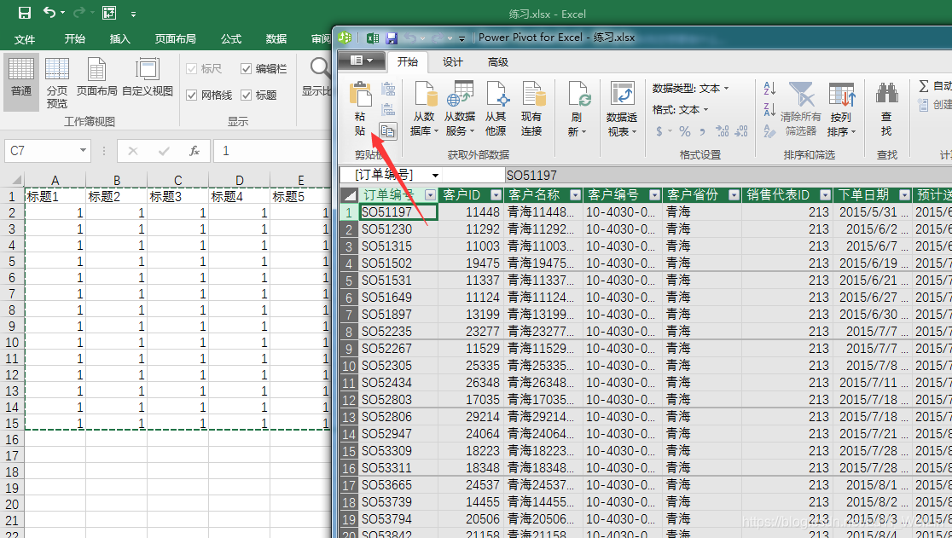Click the Copy icon in the Power Pivot clipboard group

click(388, 130)
